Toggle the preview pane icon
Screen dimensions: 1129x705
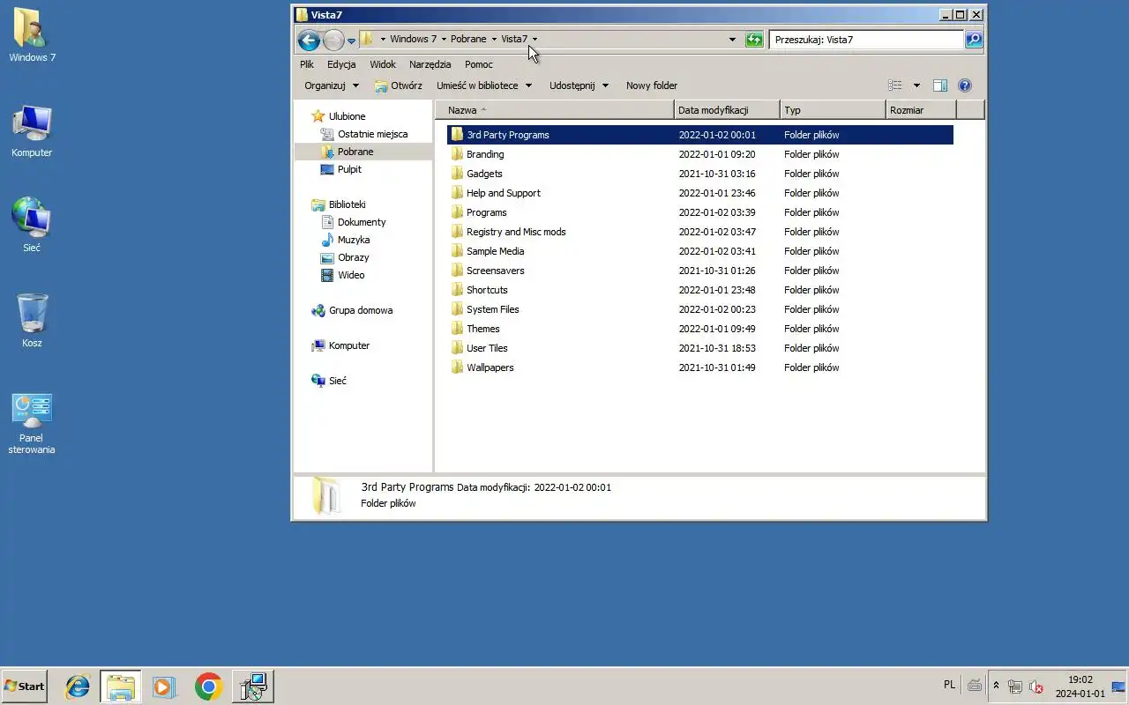(x=940, y=85)
